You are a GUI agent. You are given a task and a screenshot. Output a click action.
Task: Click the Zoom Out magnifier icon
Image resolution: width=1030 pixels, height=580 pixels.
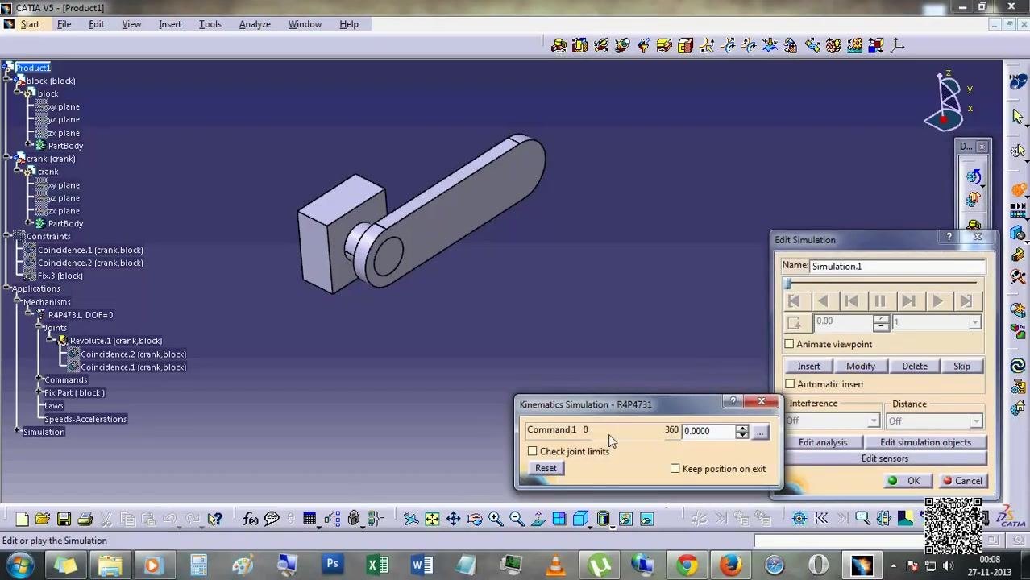[517, 519]
